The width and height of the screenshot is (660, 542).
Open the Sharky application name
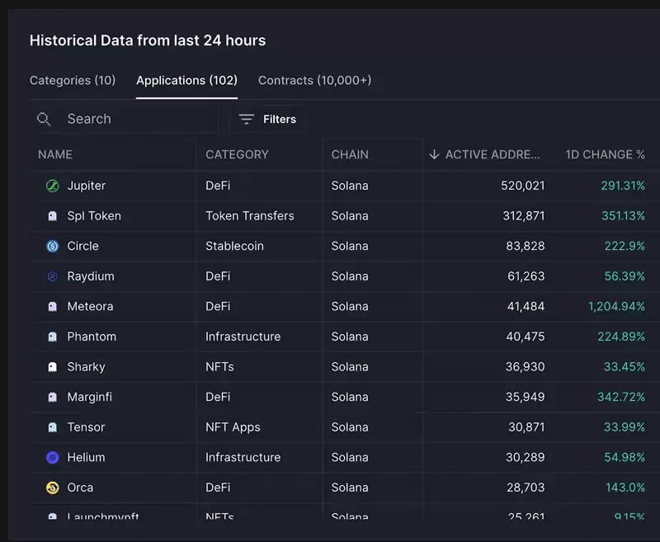tap(86, 367)
